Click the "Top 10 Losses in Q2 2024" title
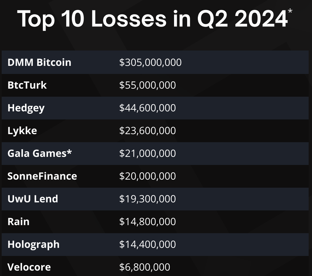 [152, 19]
